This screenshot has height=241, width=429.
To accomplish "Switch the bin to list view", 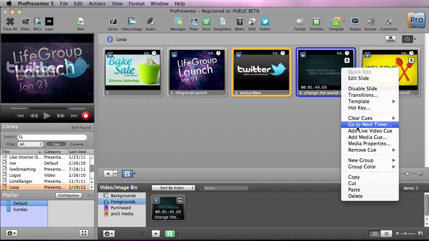I will click(x=386, y=234).
